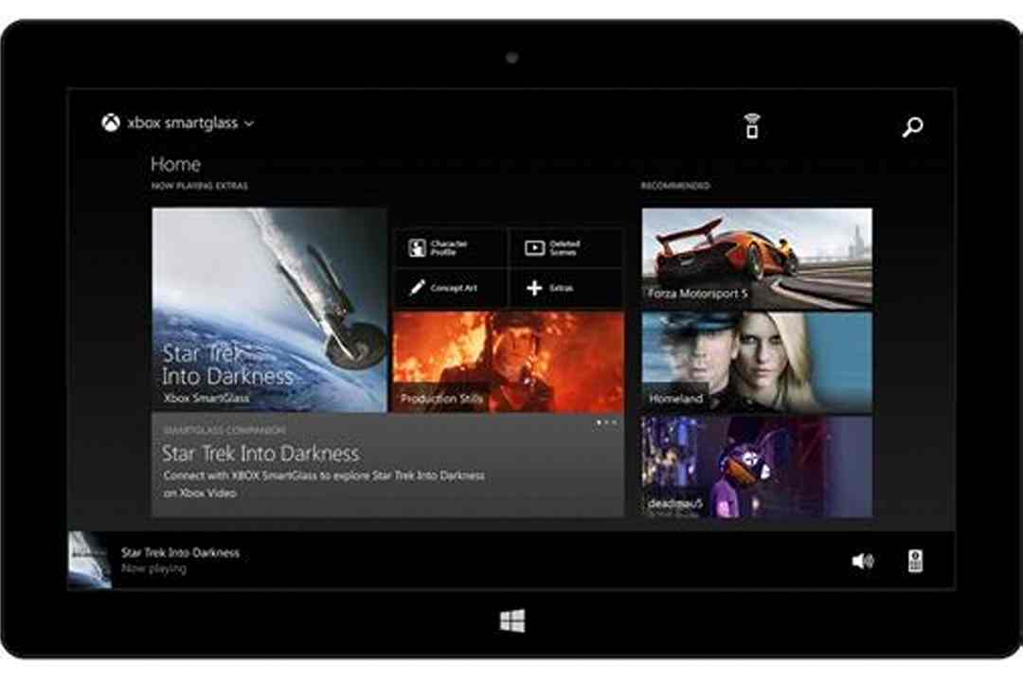
Task: Click the NOW PLAYING EXTRAS section label
Action: (199, 186)
